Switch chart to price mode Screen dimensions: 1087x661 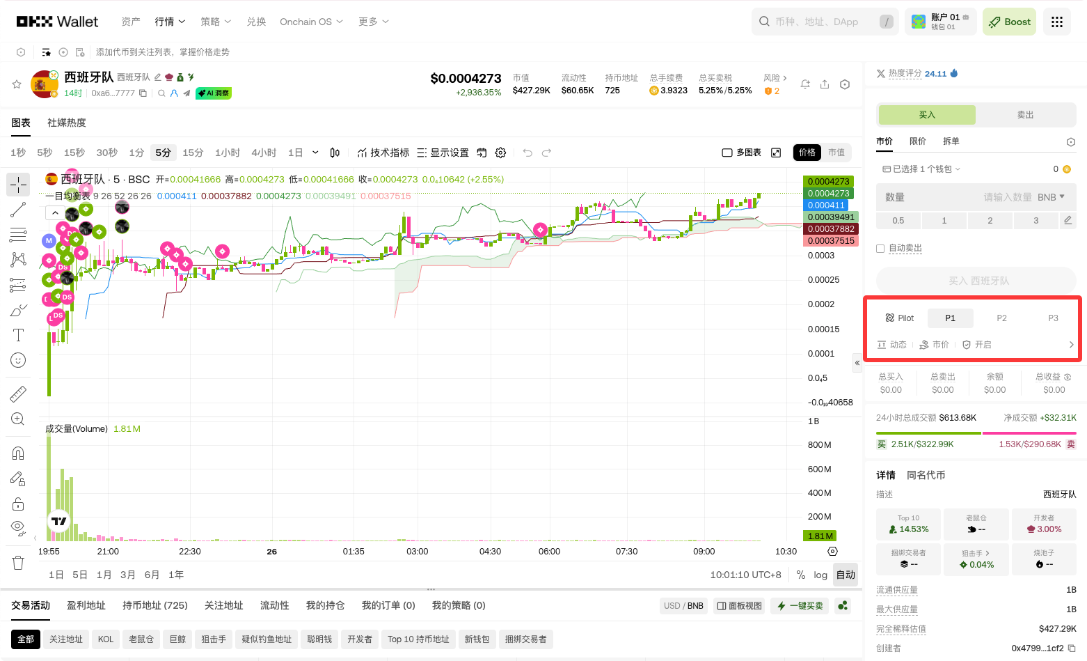coord(807,153)
